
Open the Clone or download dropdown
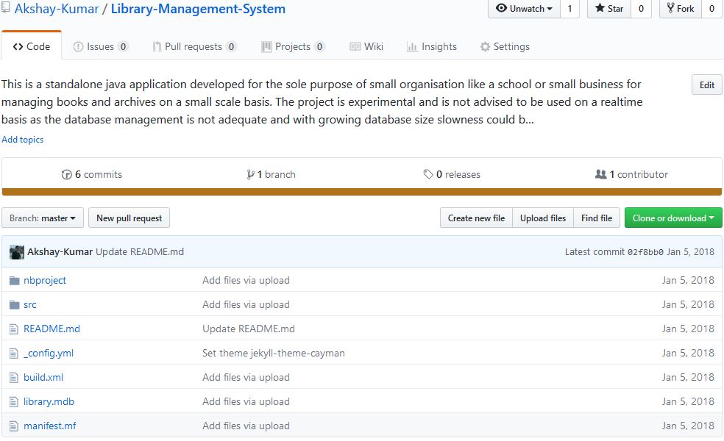coord(673,218)
